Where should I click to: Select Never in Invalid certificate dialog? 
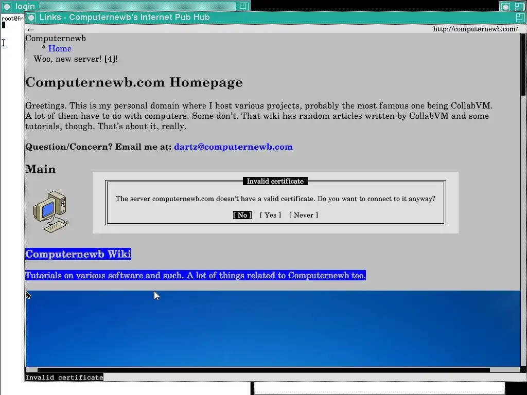tap(304, 215)
